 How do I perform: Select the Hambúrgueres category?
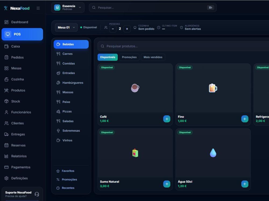coord(71,83)
